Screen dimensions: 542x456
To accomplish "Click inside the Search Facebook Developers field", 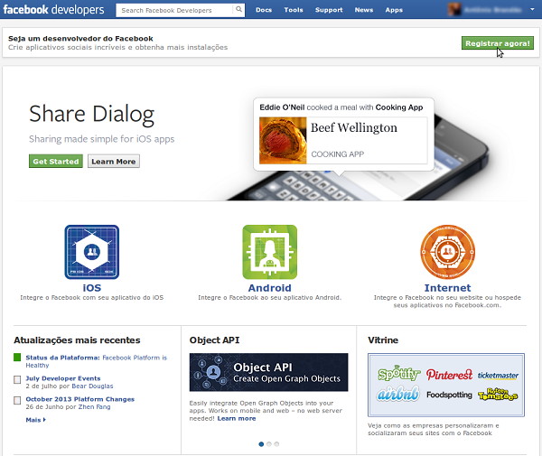I will pos(175,11).
